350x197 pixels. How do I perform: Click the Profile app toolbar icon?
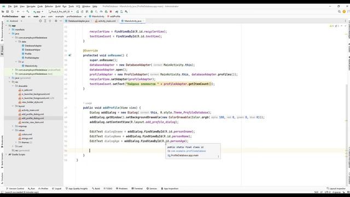coord(101,11)
